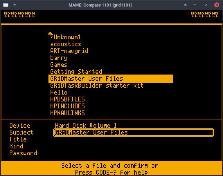Select the acoustics entry
The width and height of the screenshot is (223, 176).
point(66,44)
